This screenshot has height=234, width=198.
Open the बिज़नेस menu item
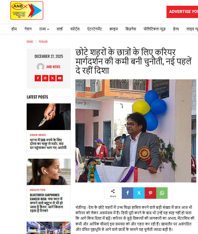(131, 29)
